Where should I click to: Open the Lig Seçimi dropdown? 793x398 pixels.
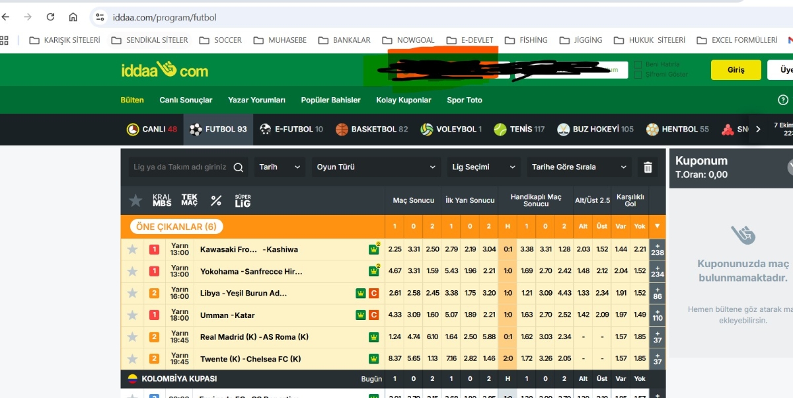[x=484, y=167]
